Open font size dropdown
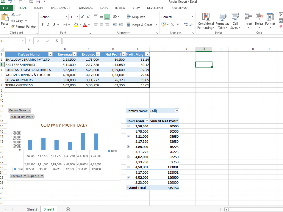The width and height of the screenshot is (283, 212). (x=78, y=17)
